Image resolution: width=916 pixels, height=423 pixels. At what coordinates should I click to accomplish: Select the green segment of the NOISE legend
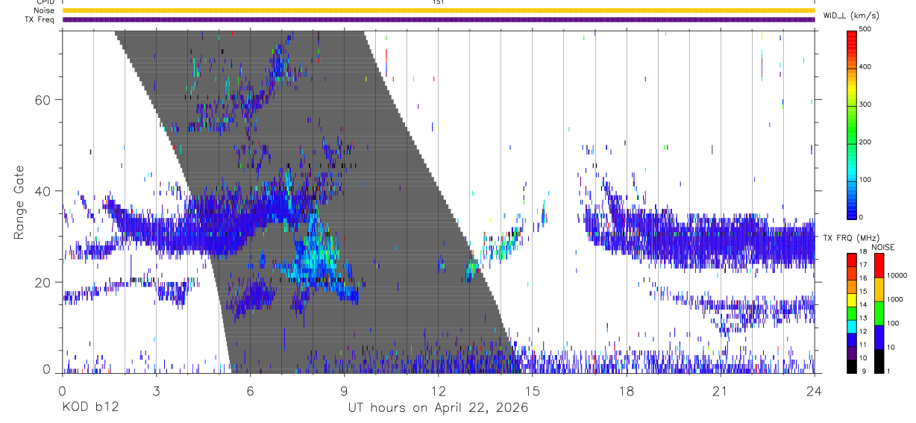[879, 313]
